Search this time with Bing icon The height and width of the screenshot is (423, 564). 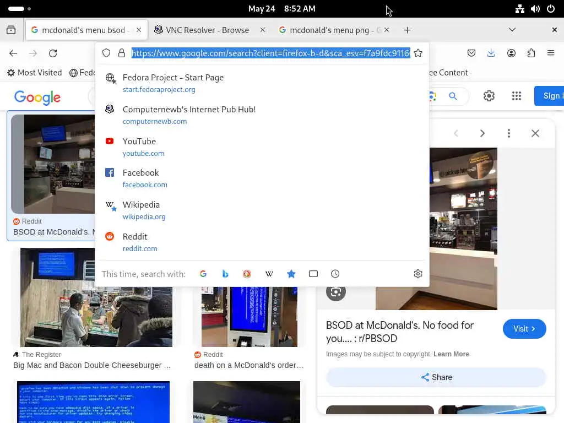(x=225, y=274)
